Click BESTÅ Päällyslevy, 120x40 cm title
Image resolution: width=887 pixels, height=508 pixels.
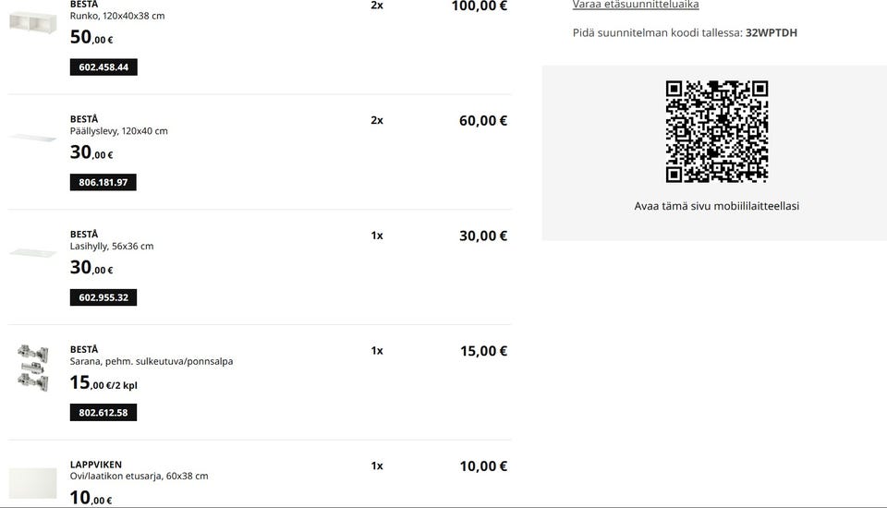pos(119,125)
